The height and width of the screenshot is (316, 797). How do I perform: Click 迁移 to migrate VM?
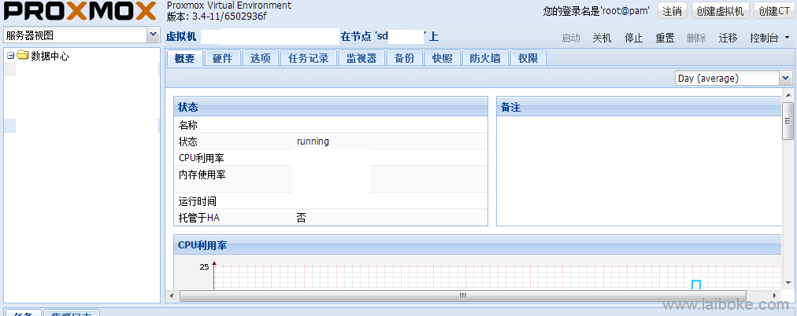728,38
